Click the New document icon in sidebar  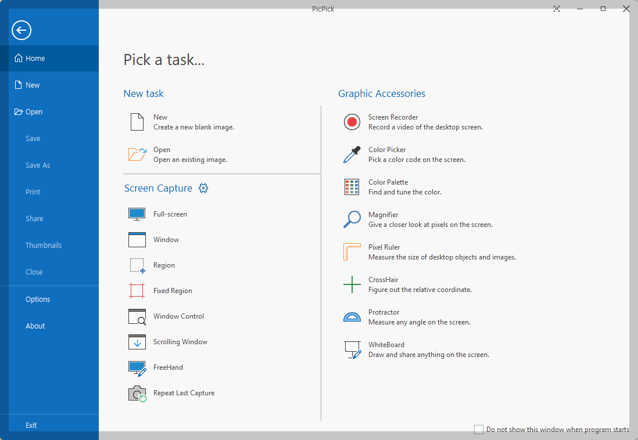pos(19,85)
